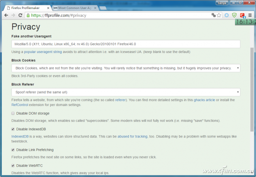This screenshot has width=256, height=177.
Task: Reload the page with the refresh icon
Action: [20, 15]
